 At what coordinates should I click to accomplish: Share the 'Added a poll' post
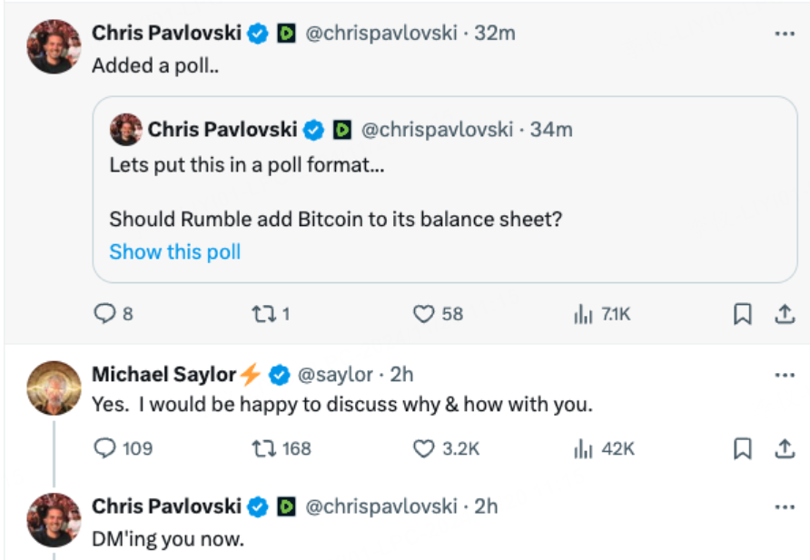785,314
